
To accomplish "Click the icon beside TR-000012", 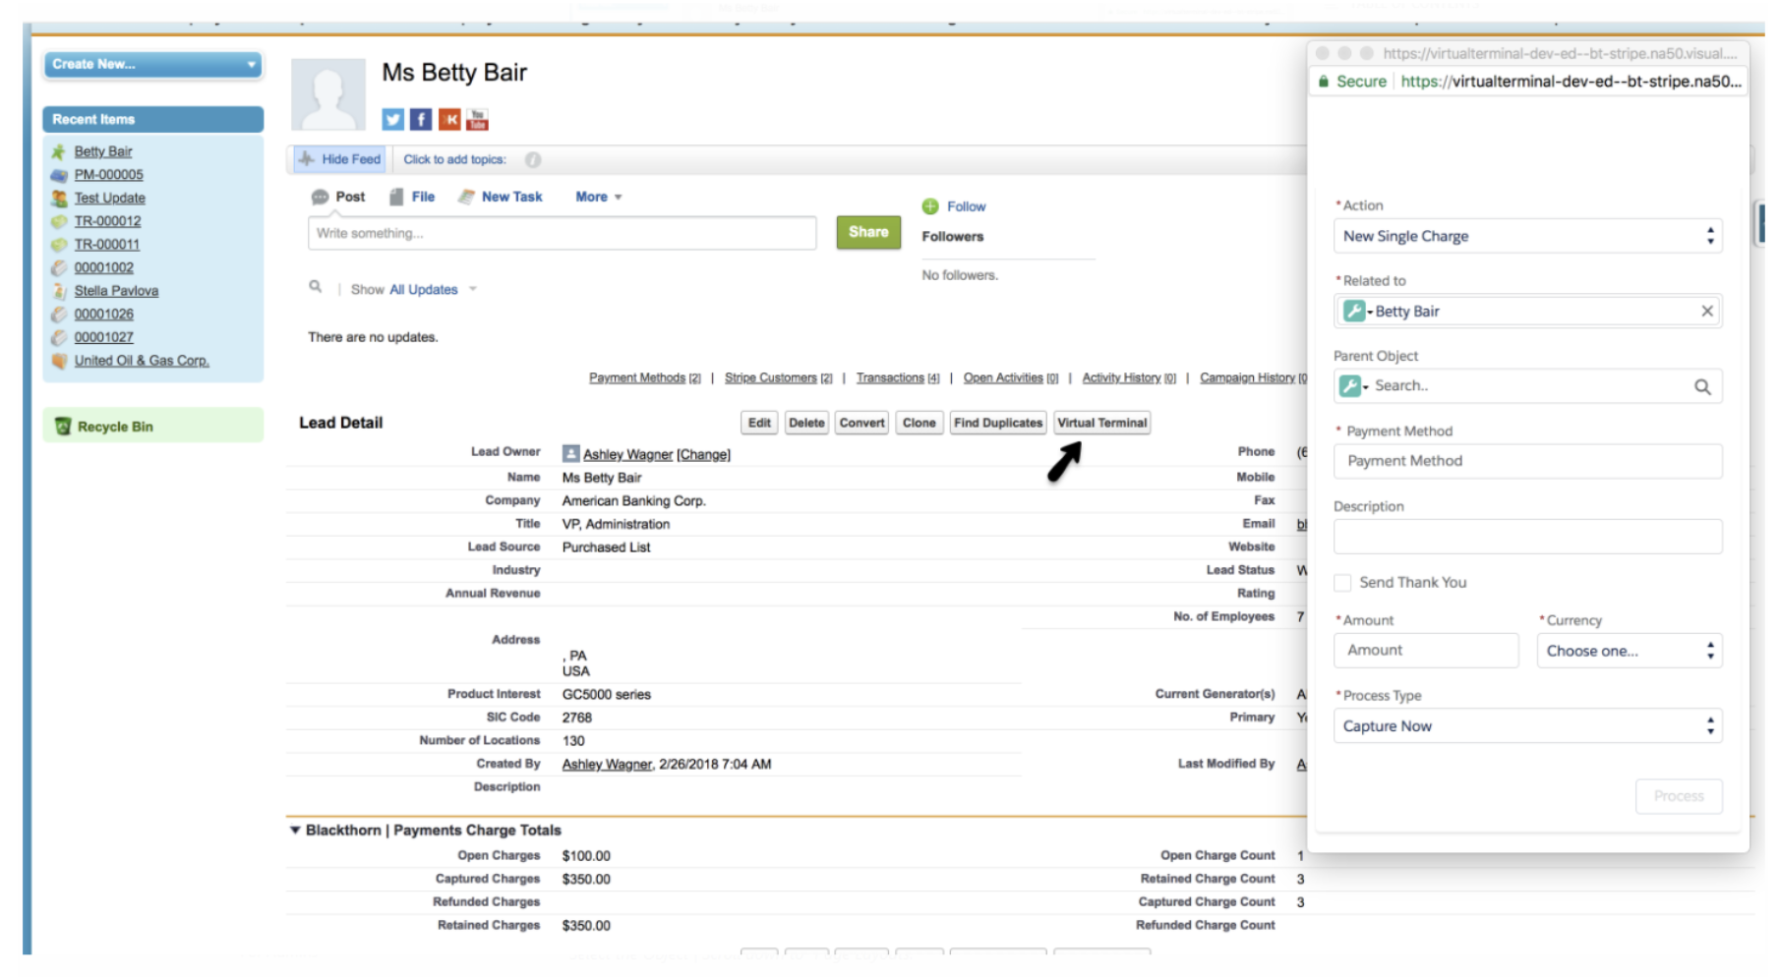I will 59,221.
